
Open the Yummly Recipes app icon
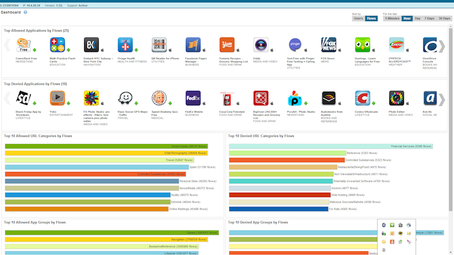[227, 45]
